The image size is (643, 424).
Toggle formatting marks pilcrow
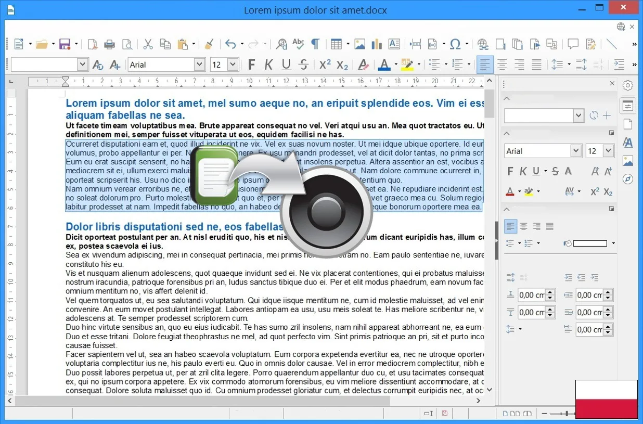coord(315,44)
